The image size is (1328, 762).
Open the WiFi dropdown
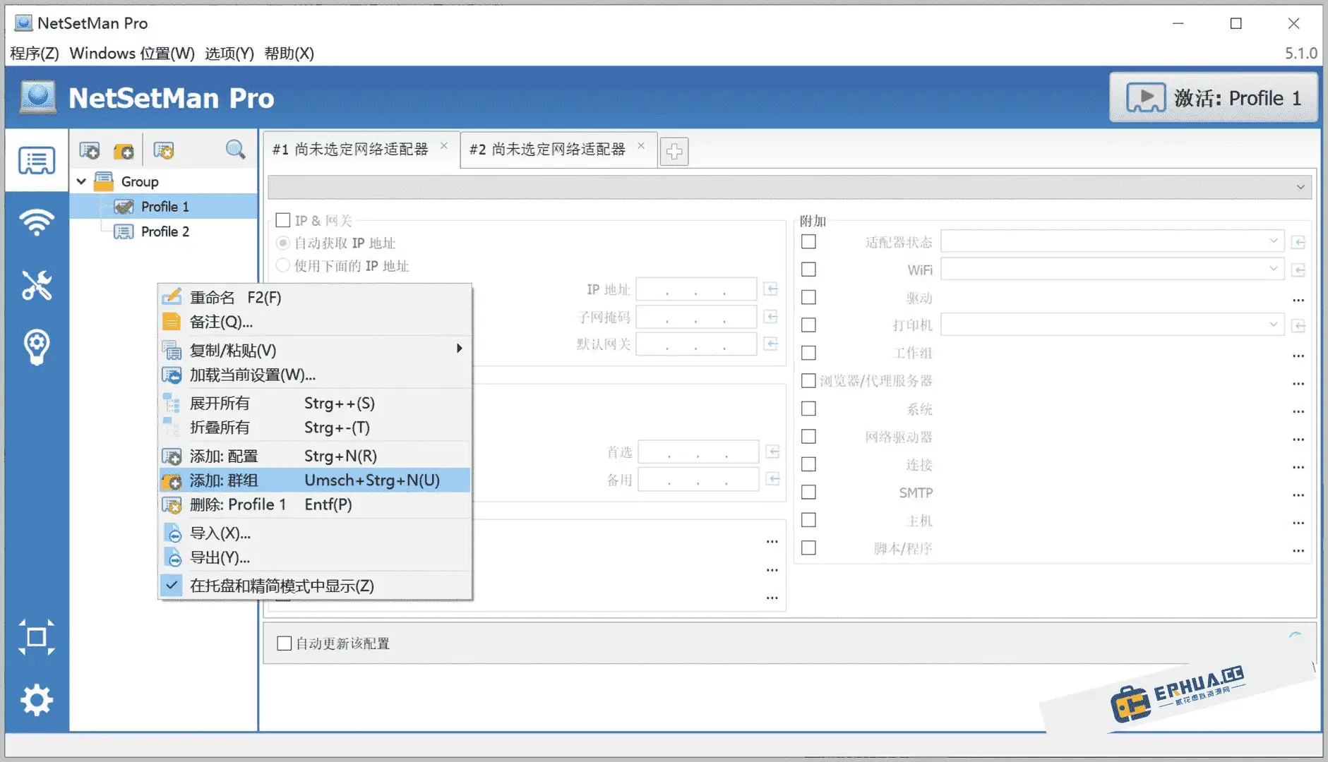point(1112,269)
